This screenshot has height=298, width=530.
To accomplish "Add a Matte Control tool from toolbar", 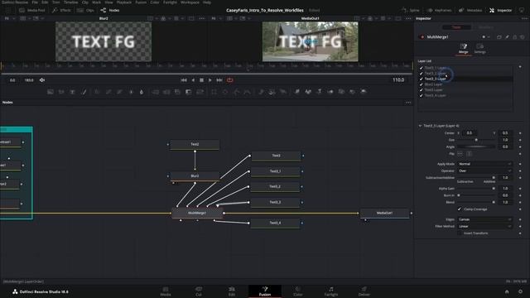I will click(x=188, y=92).
